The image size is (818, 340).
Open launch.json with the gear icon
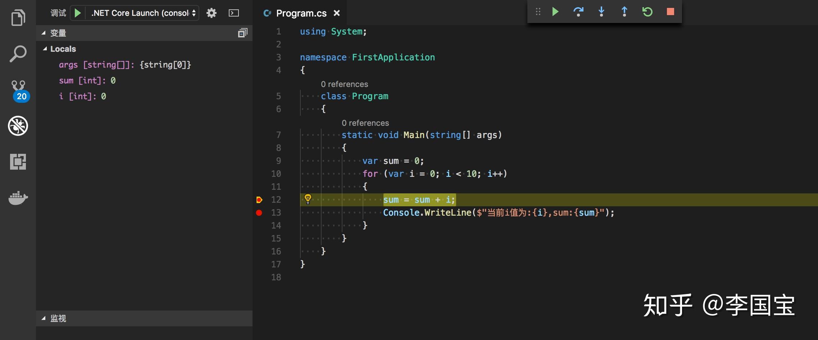[x=212, y=13]
